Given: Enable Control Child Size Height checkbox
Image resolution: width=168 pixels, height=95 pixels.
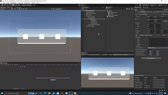Looking at the screenshot, I should click(155, 51).
